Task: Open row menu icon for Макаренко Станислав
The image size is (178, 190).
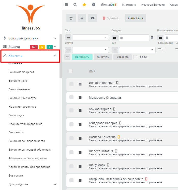Action: [x=80, y=98]
